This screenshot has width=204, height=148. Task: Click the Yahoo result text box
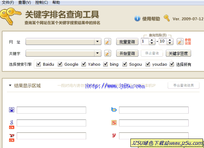tap(51, 136)
